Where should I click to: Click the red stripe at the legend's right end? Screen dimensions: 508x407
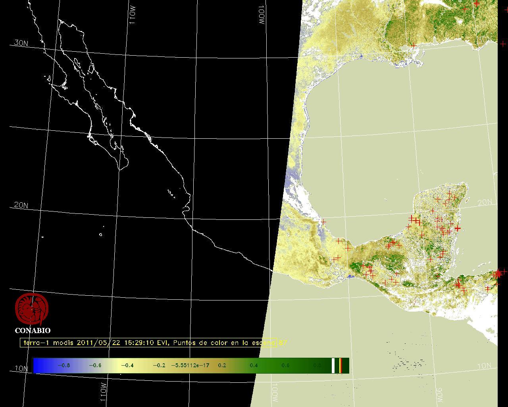pos(341,365)
